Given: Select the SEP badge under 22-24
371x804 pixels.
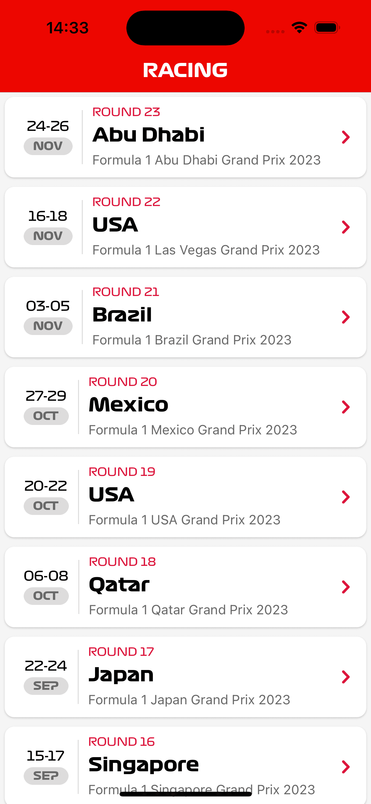Looking at the screenshot, I should [46, 686].
